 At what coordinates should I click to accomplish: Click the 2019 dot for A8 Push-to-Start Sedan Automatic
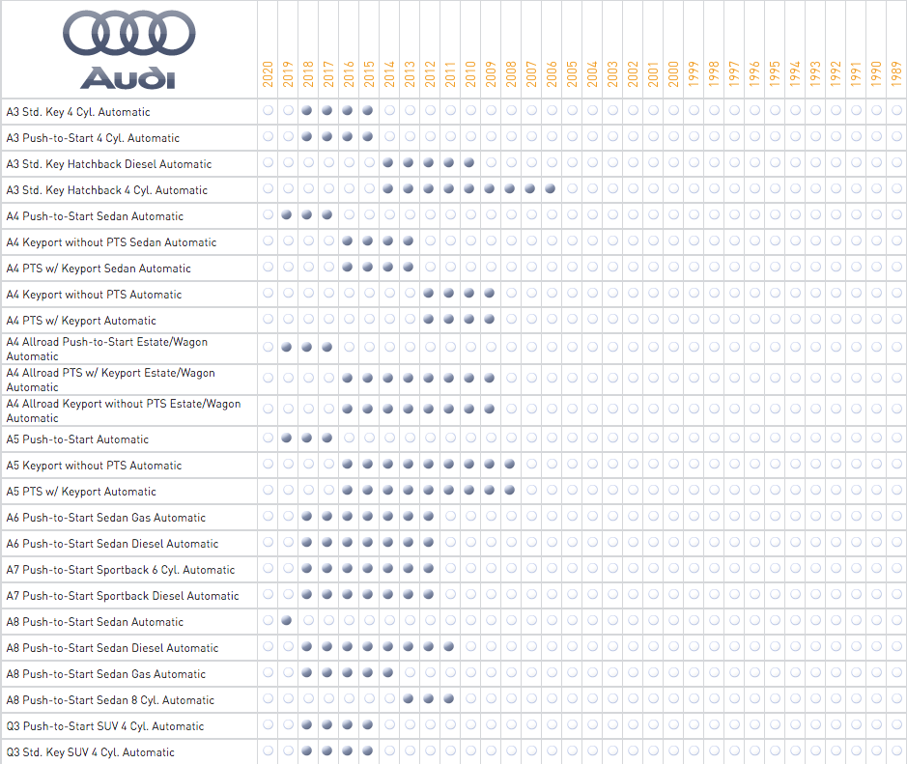[x=287, y=621]
